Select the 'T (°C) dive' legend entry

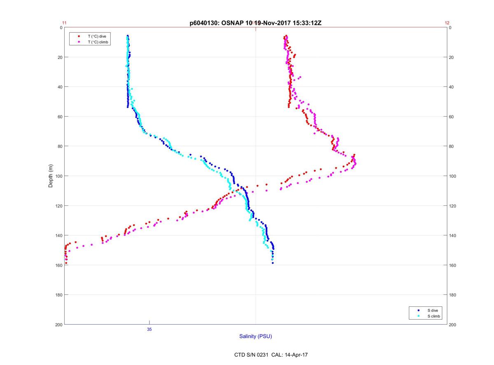97,36
